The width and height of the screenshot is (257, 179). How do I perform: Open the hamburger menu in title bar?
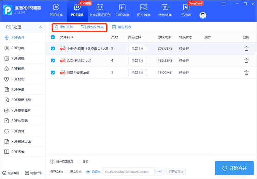tap(223, 4)
